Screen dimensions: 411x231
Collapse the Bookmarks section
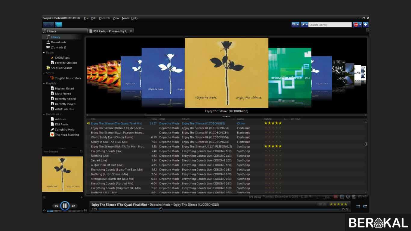tap(45, 114)
